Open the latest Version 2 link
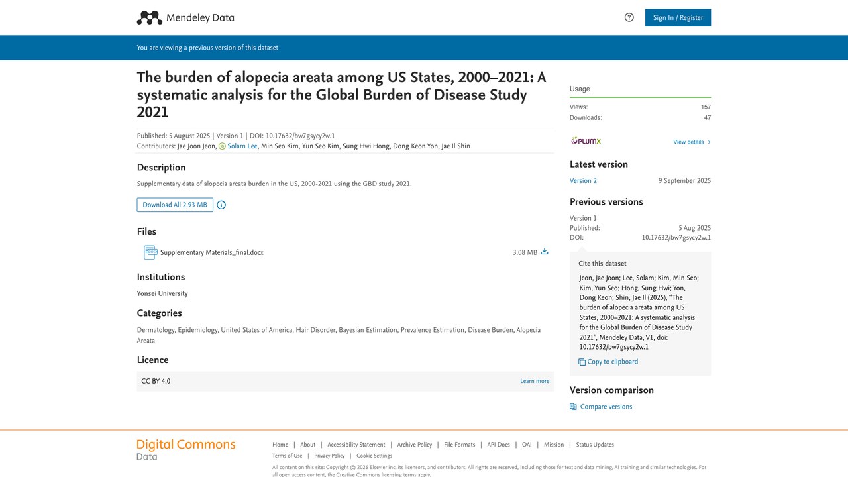 coord(583,181)
